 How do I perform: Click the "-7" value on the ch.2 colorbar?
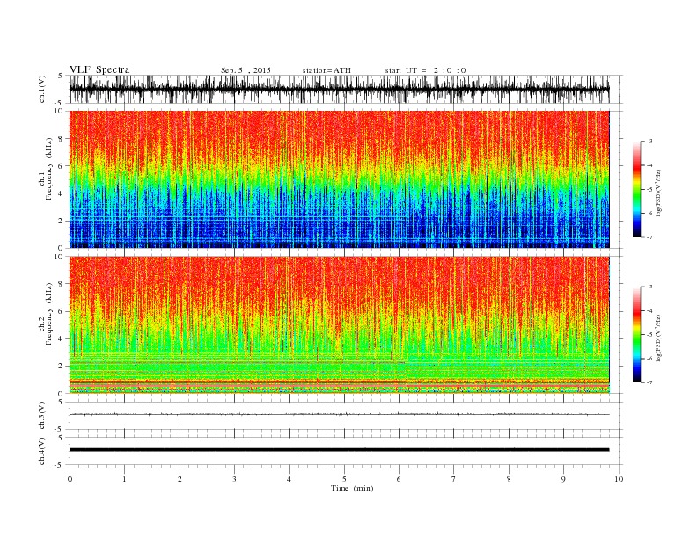click(649, 382)
